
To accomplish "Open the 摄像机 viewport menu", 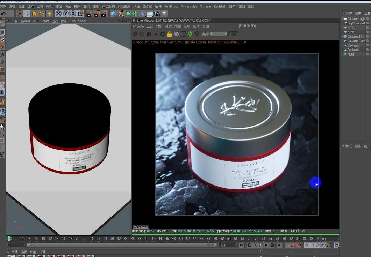I will 25,21.
